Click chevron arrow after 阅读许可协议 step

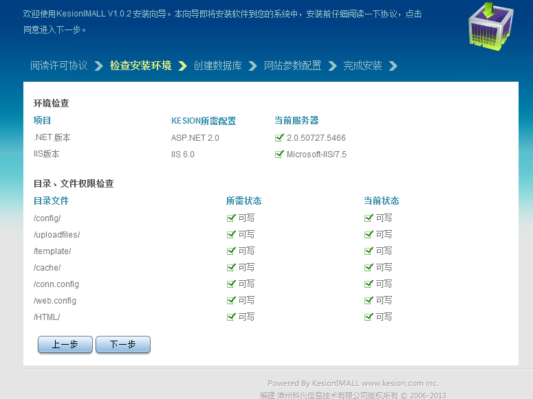point(98,66)
